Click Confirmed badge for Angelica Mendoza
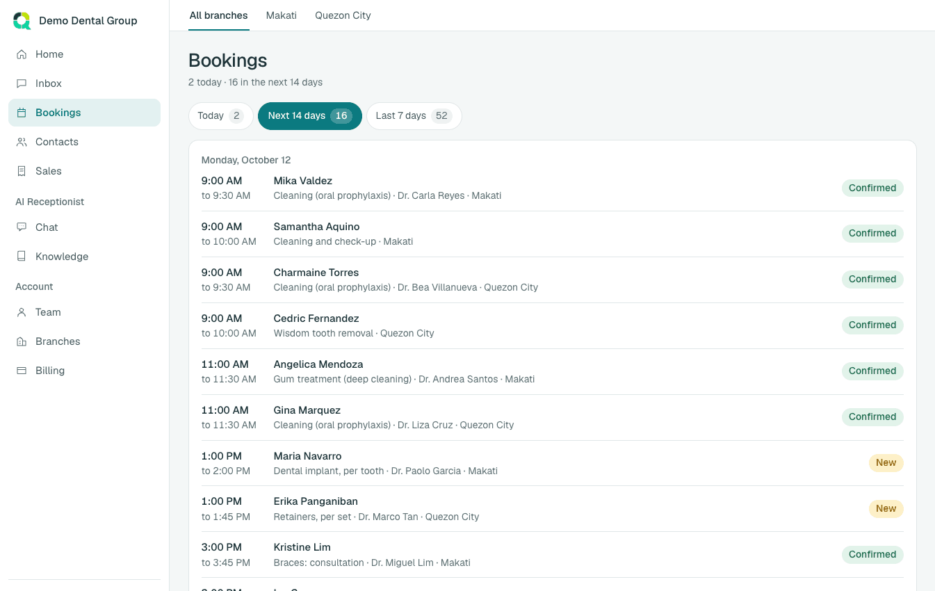The width and height of the screenshot is (935, 591). (x=872, y=371)
